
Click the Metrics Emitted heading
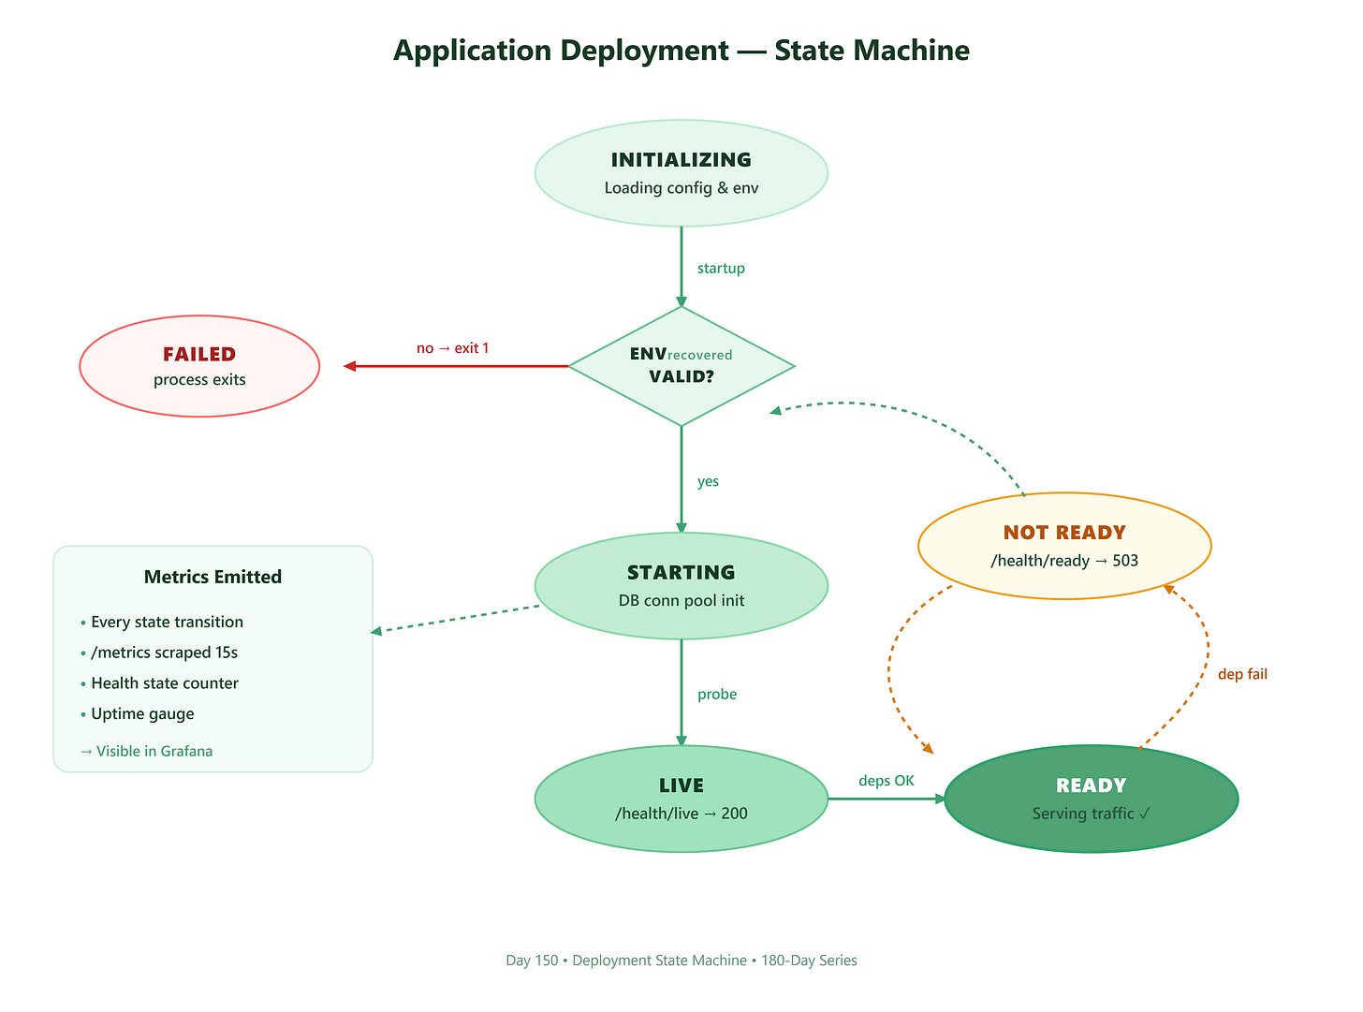click(x=213, y=577)
